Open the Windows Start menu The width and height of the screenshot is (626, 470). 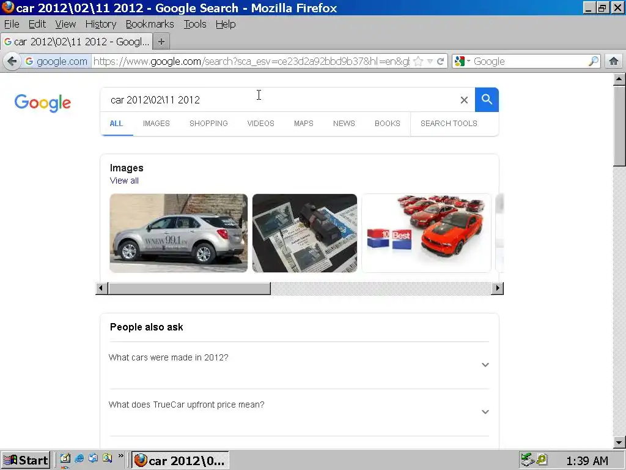click(26, 460)
